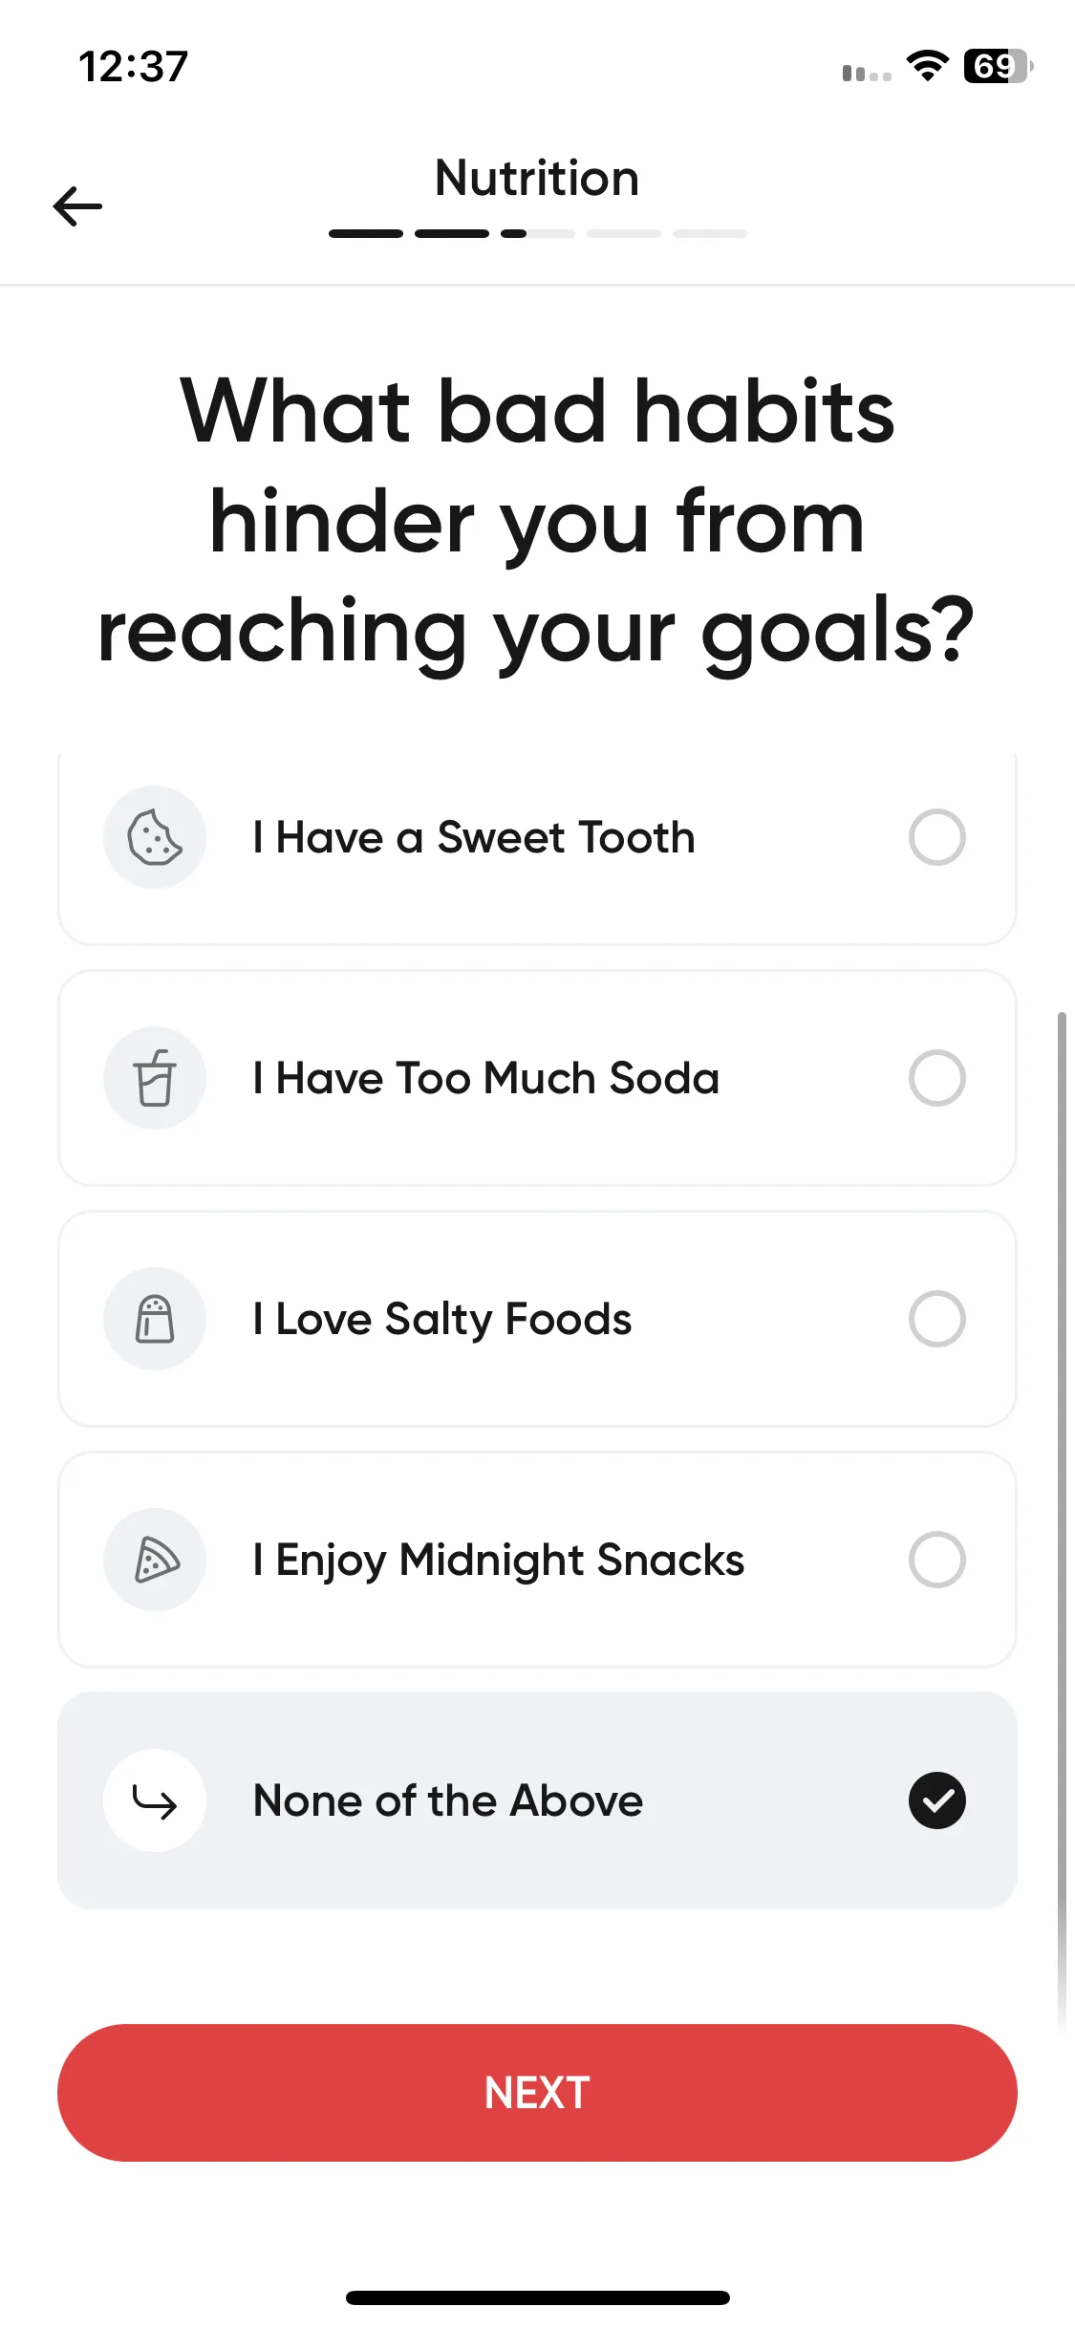Tap the cellular signal bars icon
This screenshot has height=2328, width=1075.
tap(867, 73)
